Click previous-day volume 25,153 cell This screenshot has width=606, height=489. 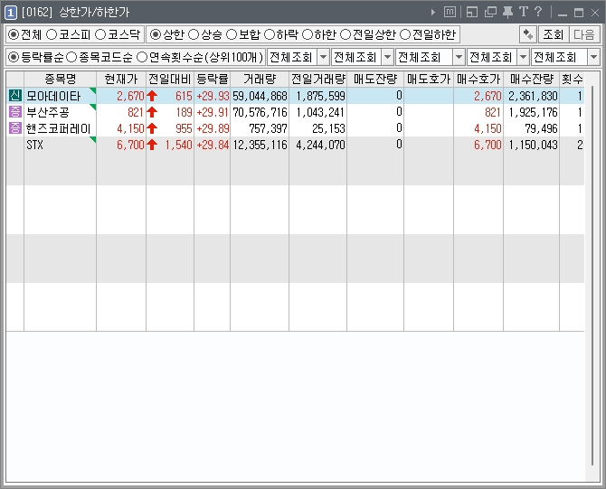pyautogui.click(x=328, y=128)
